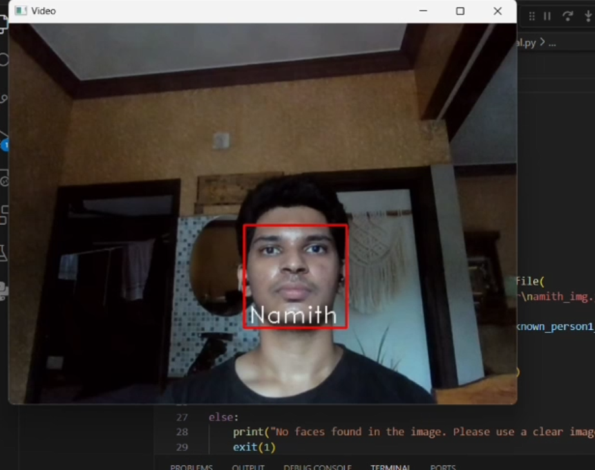Expand the breadcrumb ellipsis after the file name
595x470 pixels.
coord(552,42)
